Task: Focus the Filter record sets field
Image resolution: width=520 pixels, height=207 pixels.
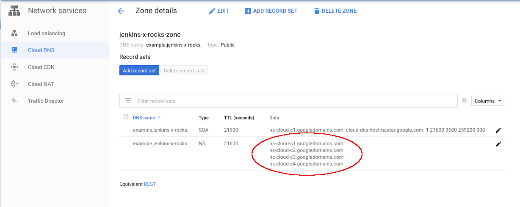Action: (288, 101)
